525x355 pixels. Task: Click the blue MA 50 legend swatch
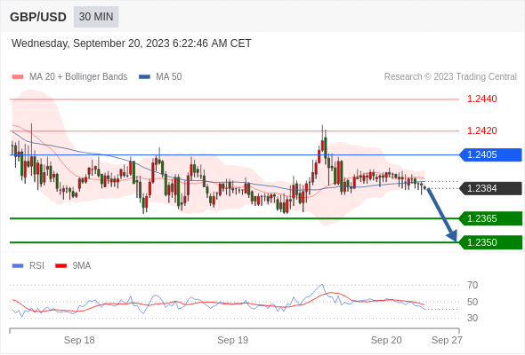point(144,77)
